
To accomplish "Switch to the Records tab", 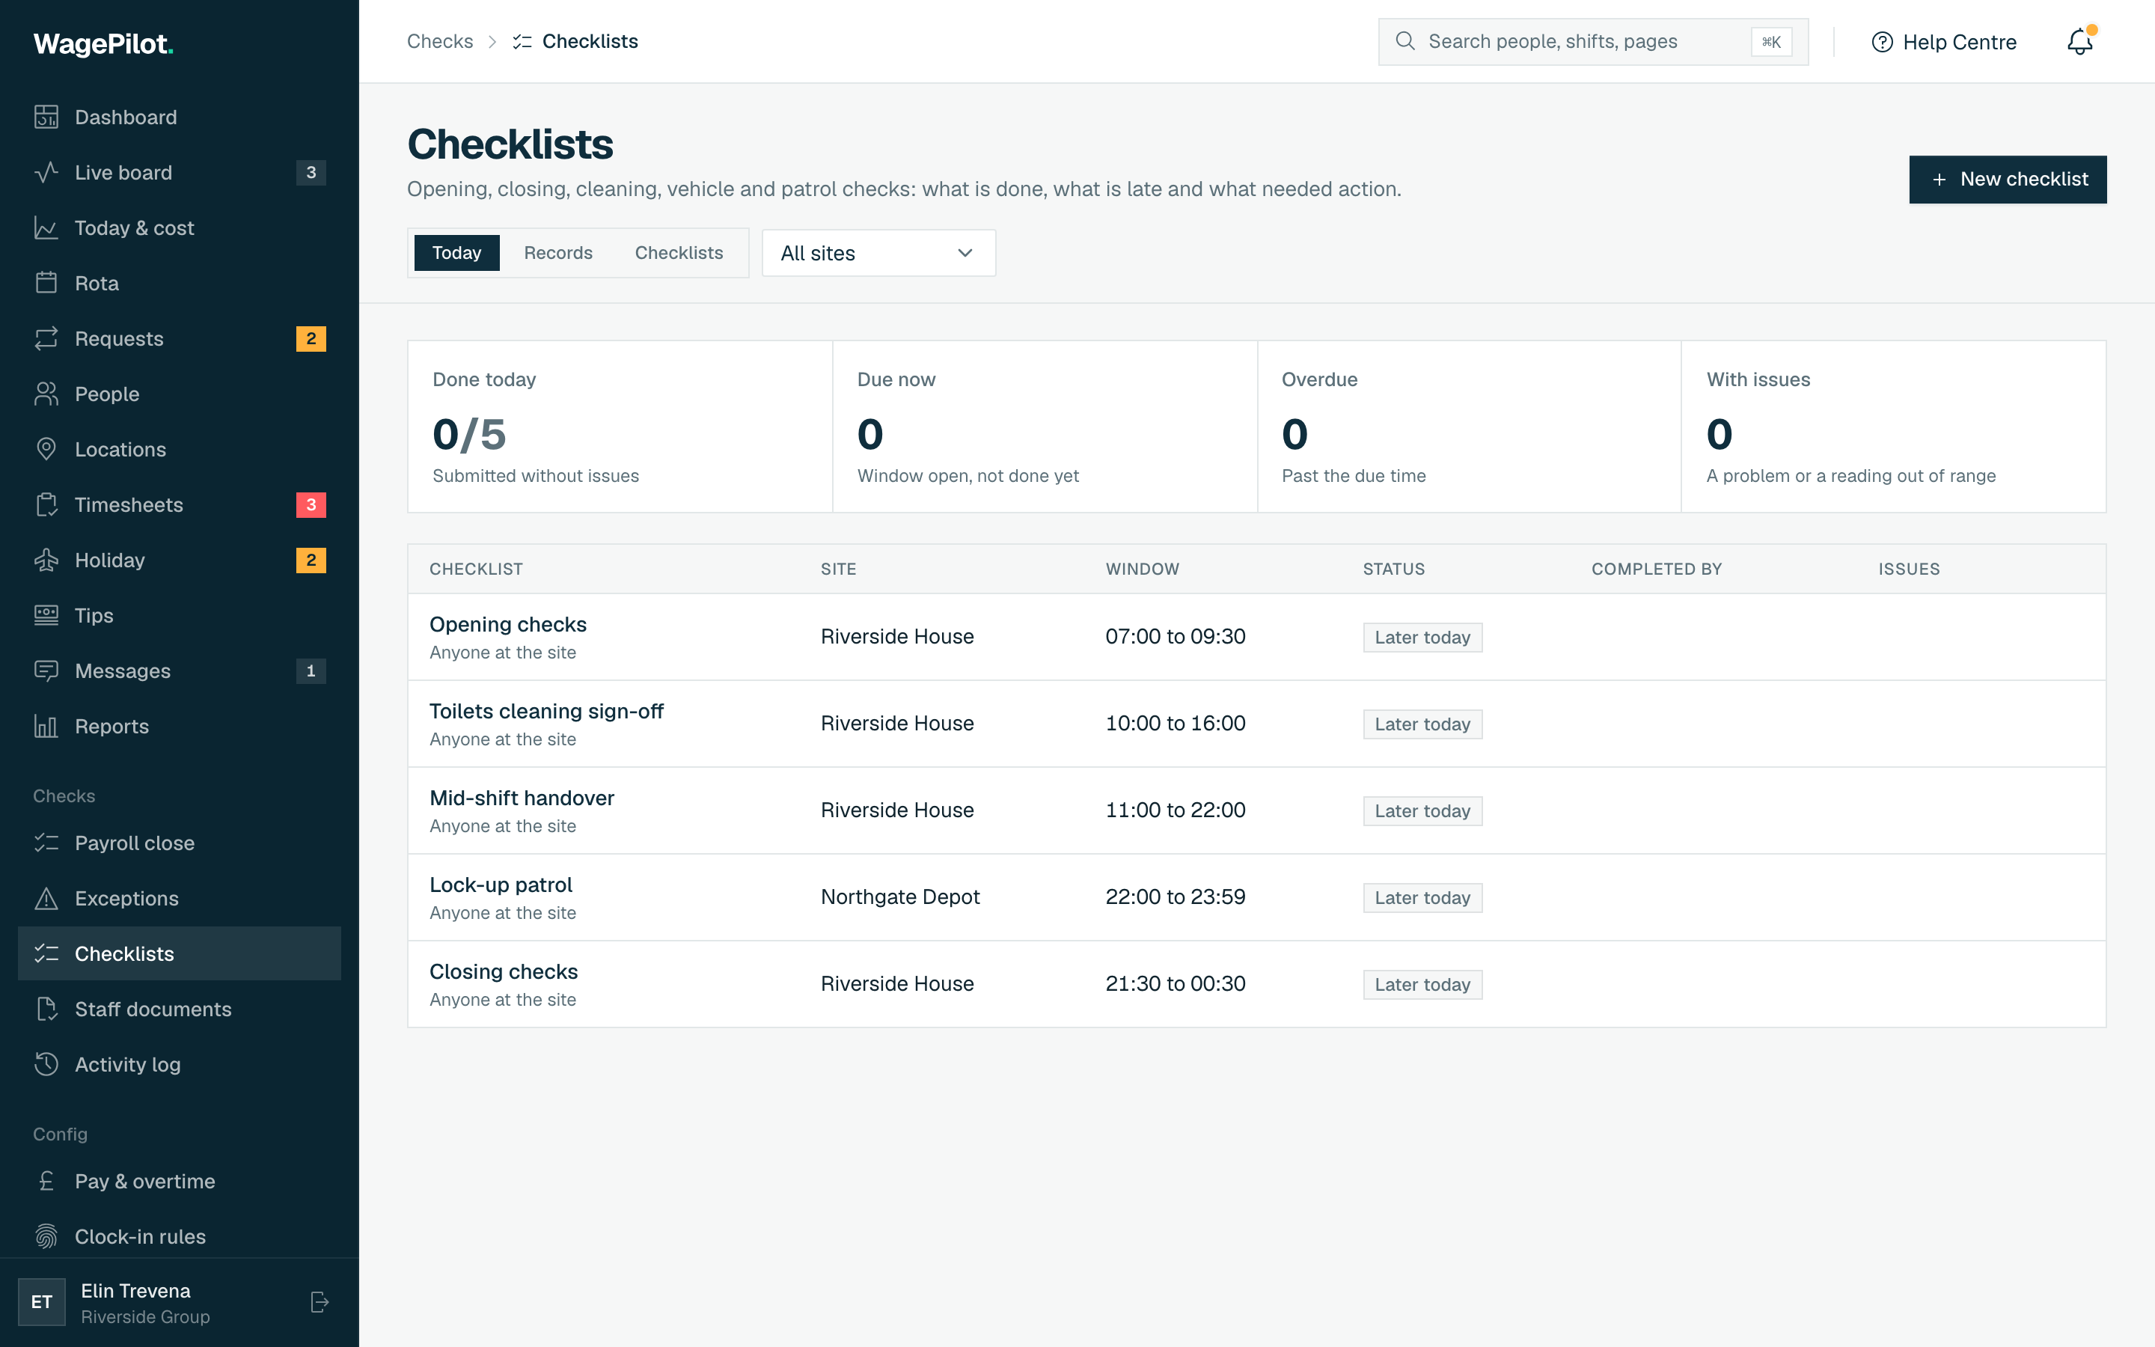I will [558, 253].
